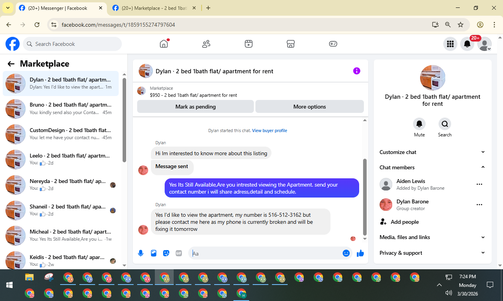Expand Privacy & support section
This screenshot has height=301, width=503.
[x=432, y=253]
